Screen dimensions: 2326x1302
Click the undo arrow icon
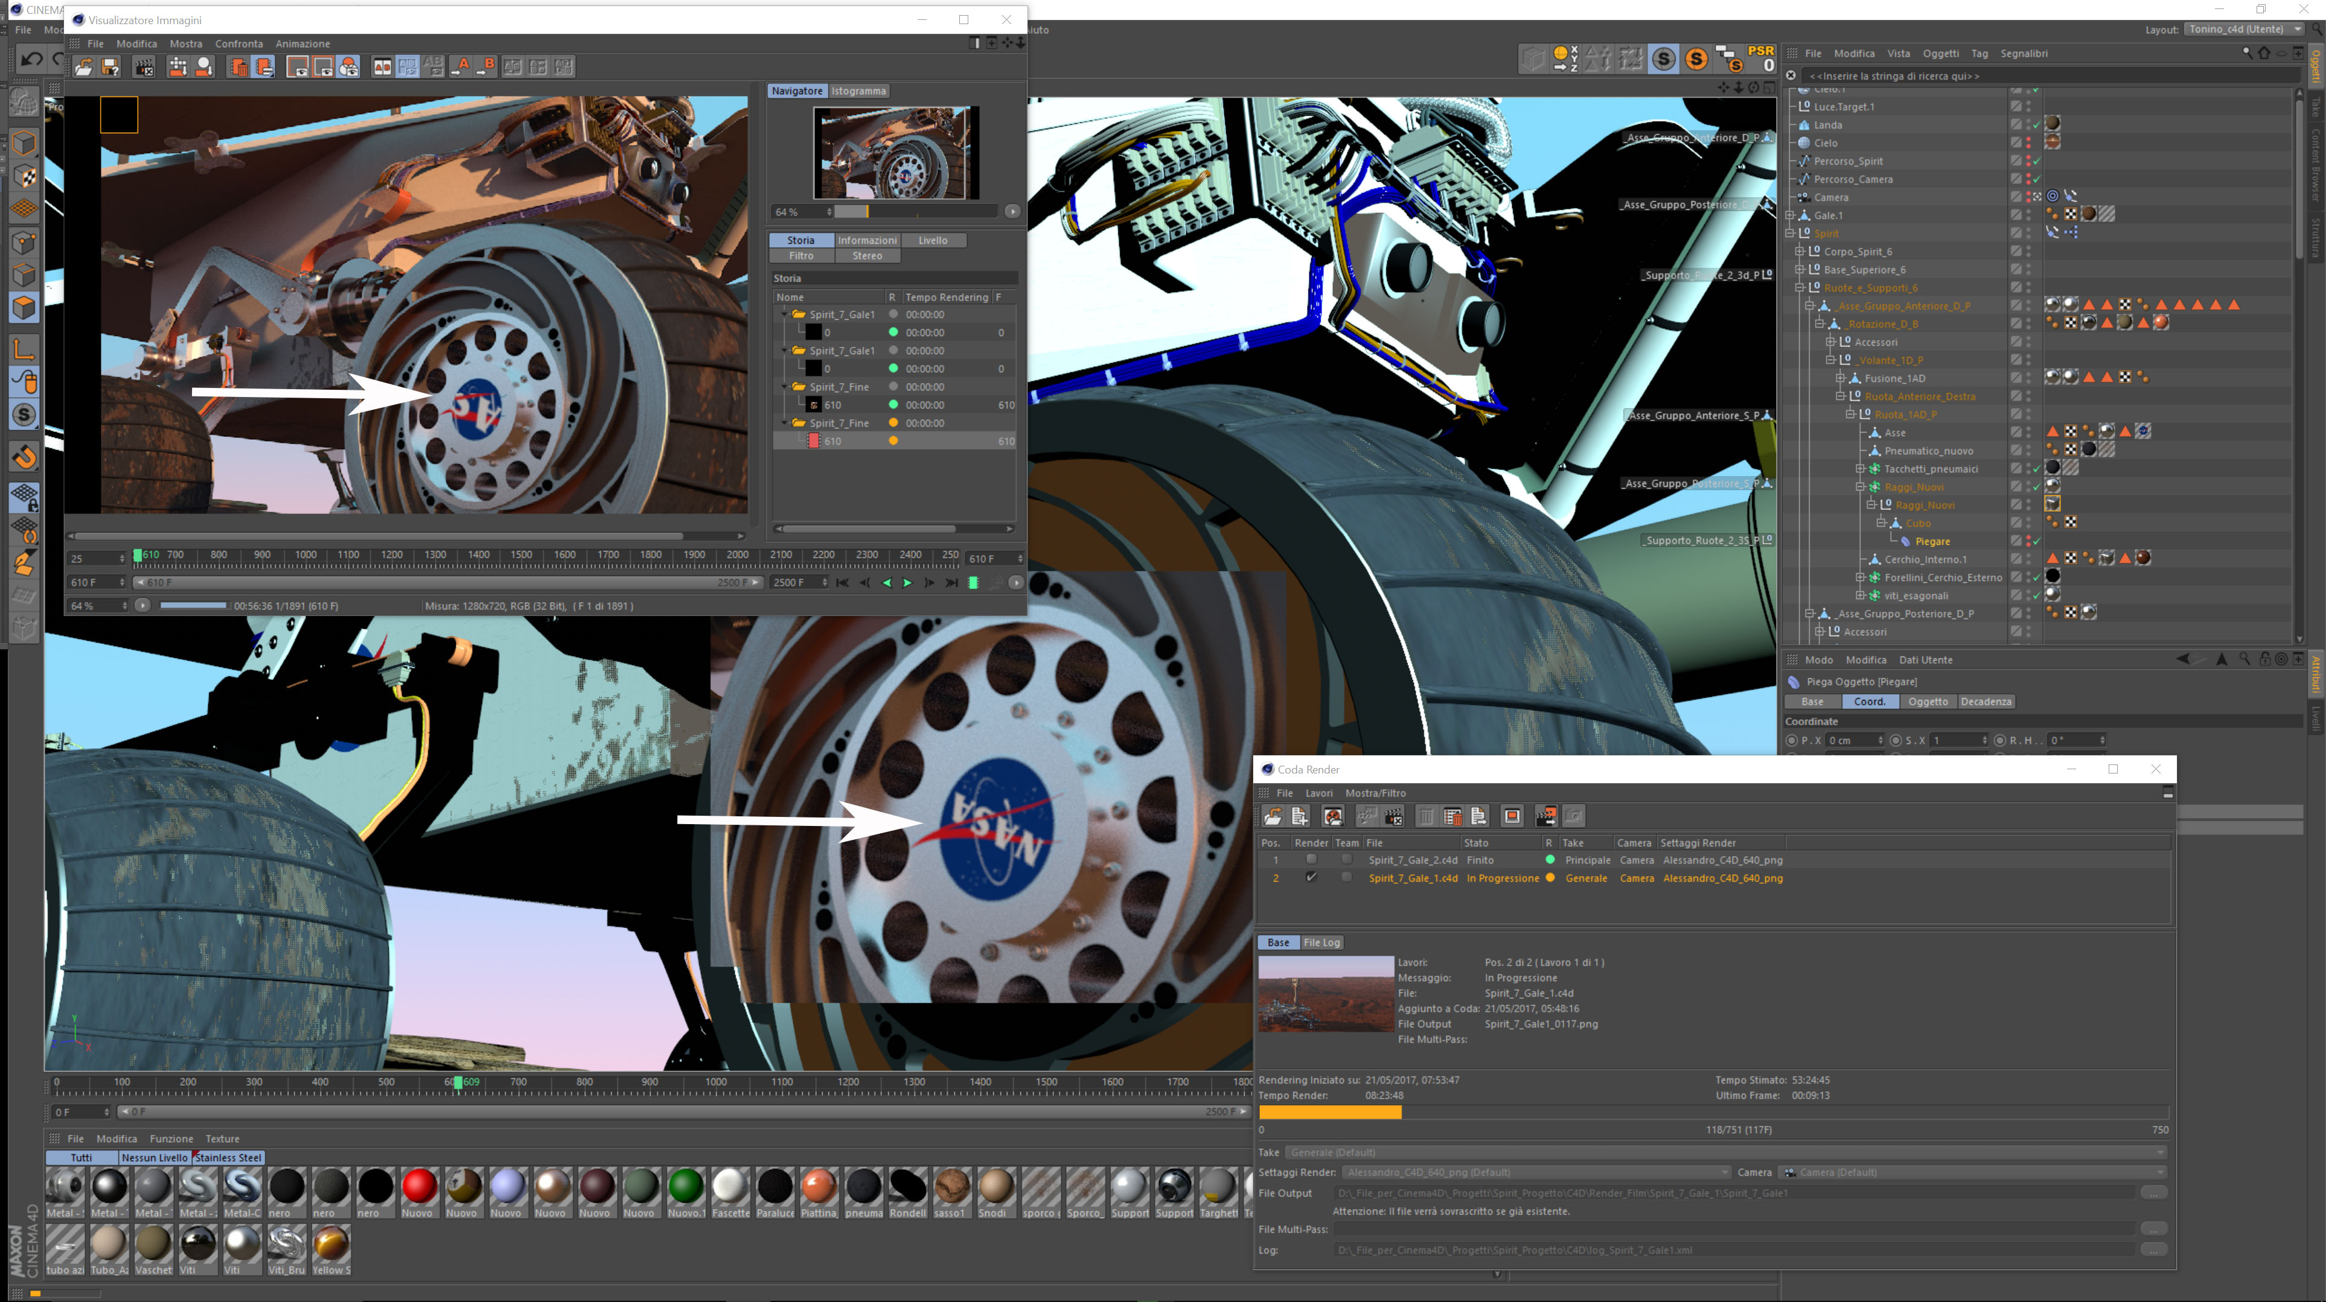point(31,60)
